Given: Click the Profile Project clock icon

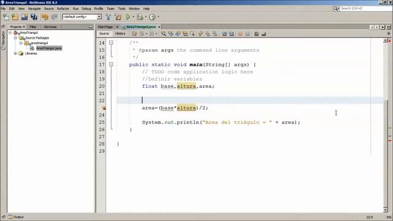Looking at the screenshot, I should [x=152, y=17].
